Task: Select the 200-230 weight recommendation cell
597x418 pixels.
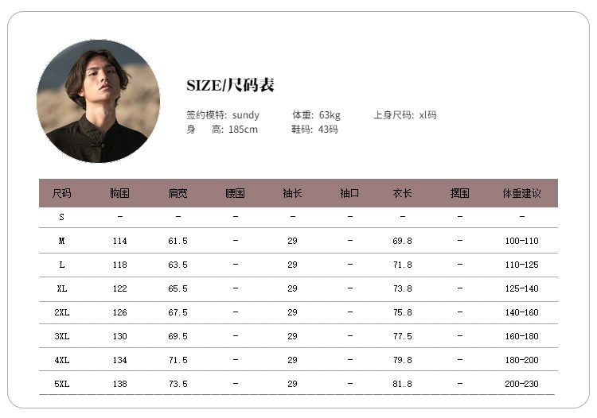Action: [x=521, y=384]
